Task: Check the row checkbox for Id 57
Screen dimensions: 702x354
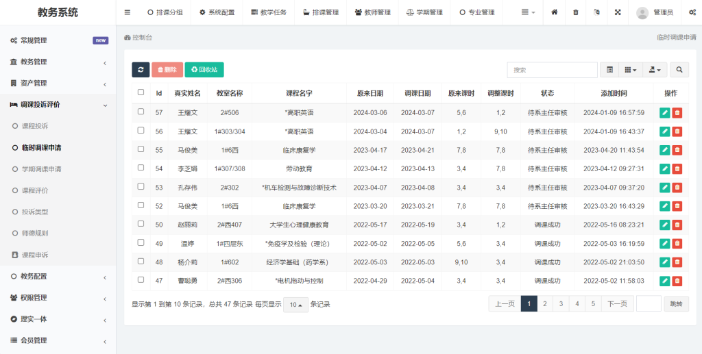Action: pos(141,112)
